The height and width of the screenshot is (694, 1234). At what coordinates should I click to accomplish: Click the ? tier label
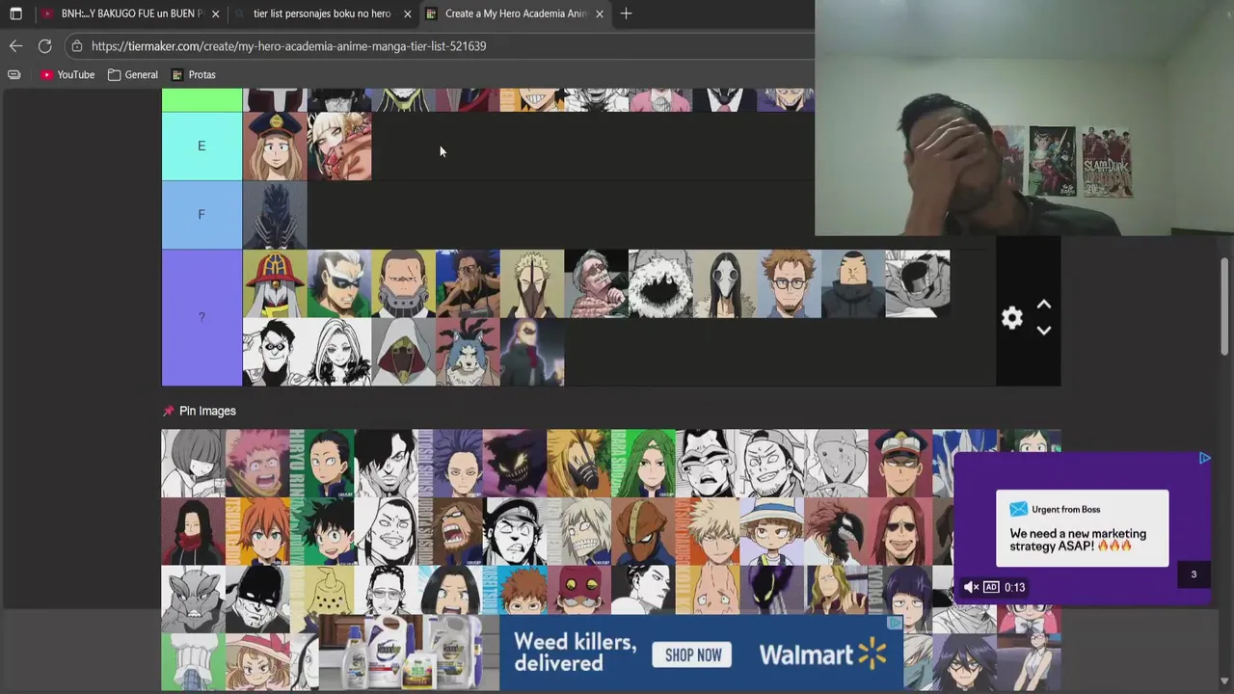[x=201, y=317]
